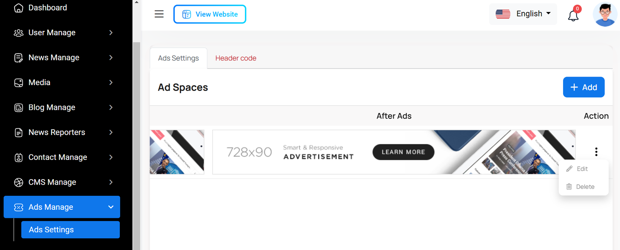Click the Dashboard home icon

point(19,8)
